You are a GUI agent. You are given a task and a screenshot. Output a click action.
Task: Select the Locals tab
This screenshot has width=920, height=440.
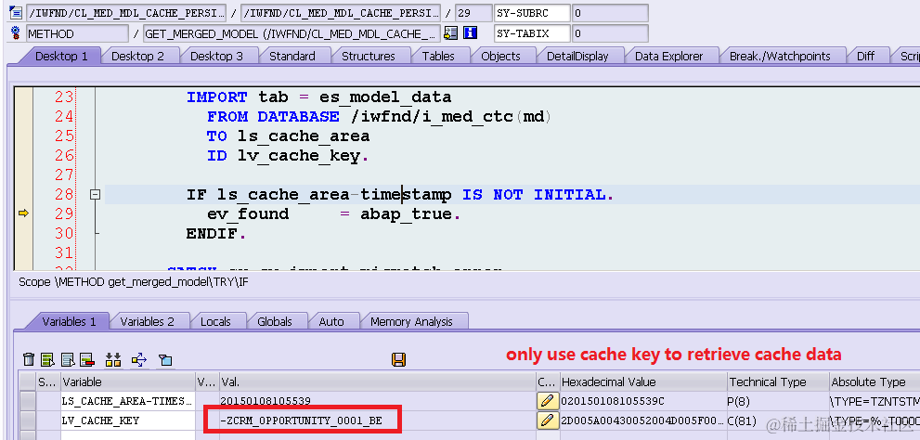[x=215, y=321]
